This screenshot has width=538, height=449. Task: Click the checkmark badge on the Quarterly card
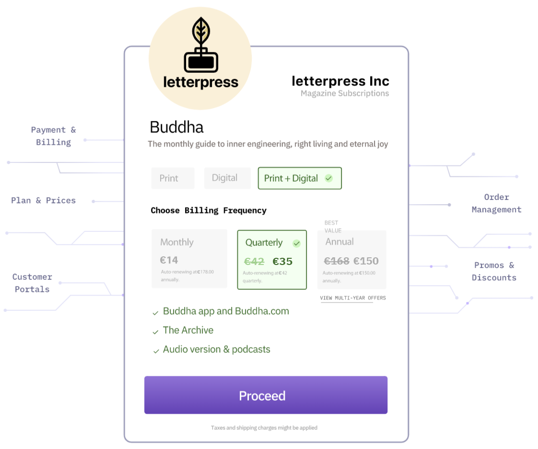296,243
